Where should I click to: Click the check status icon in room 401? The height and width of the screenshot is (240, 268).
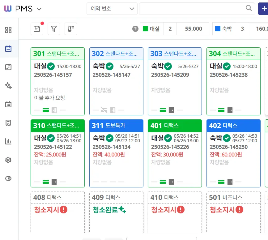pyautogui.click(x=168, y=138)
